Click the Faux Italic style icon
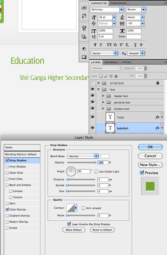This screenshot has height=255, width=167. click(101, 45)
